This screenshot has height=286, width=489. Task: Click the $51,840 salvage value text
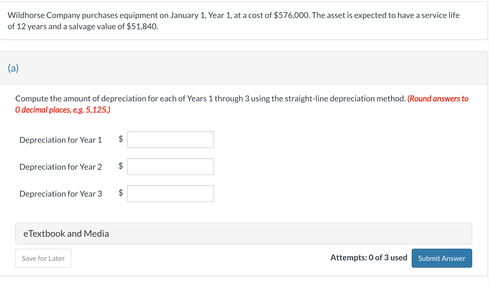(x=142, y=26)
